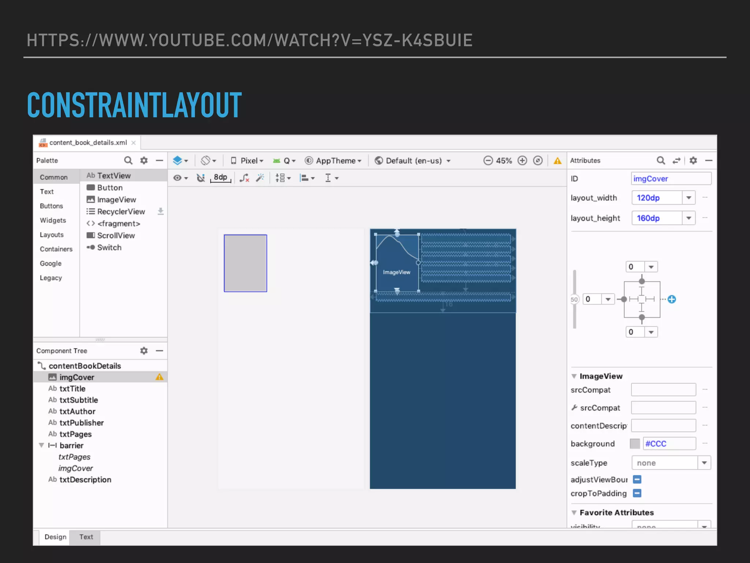Toggle autoconnect magnet icon
This screenshot has height=563, width=750.
tap(200, 178)
